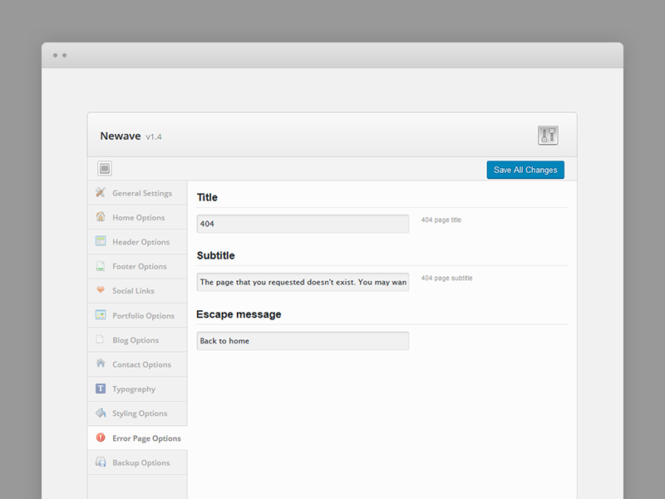This screenshot has width=665, height=499.
Task: Click the Title section heading
Action: pos(207,197)
